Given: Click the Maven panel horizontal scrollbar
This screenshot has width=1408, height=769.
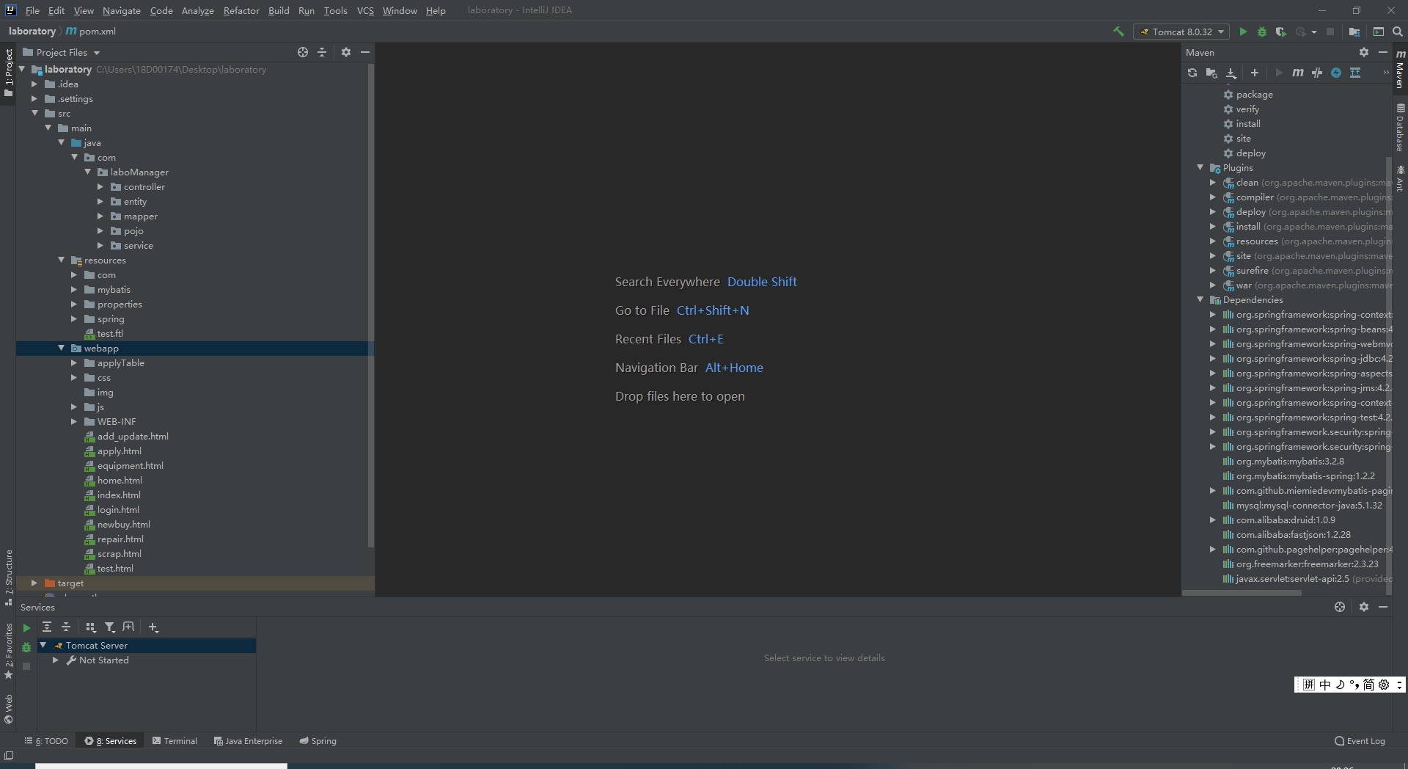Looking at the screenshot, I should (x=1242, y=593).
